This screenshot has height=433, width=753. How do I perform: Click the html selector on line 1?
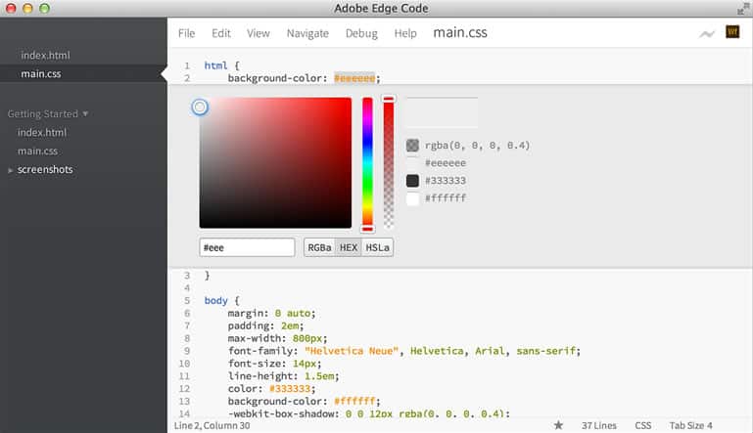click(215, 65)
